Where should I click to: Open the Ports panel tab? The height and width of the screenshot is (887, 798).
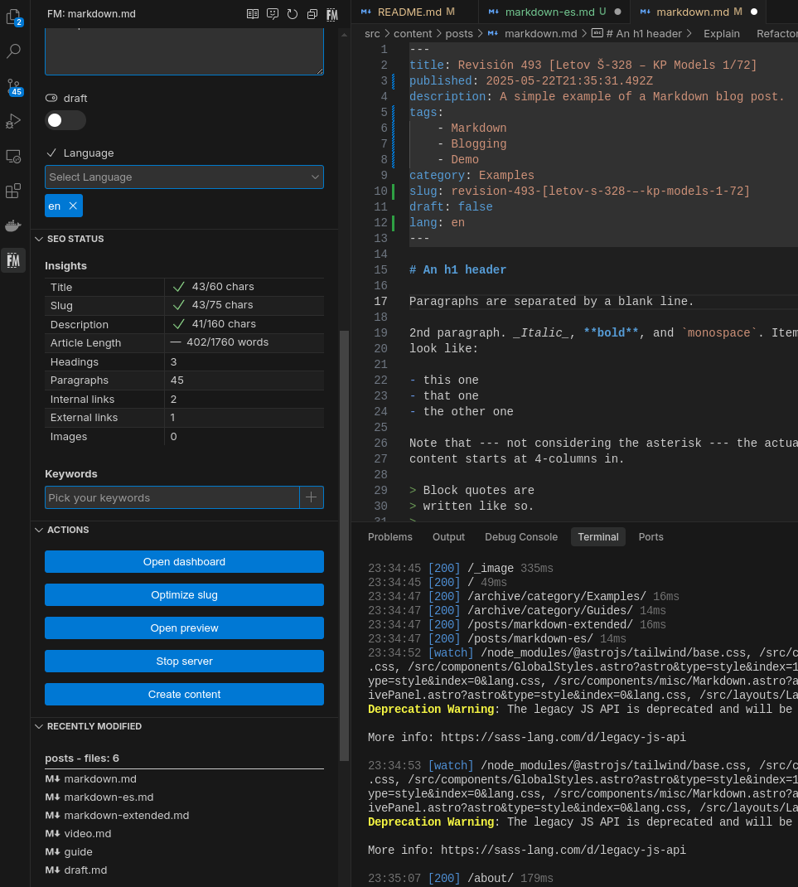[651, 537]
